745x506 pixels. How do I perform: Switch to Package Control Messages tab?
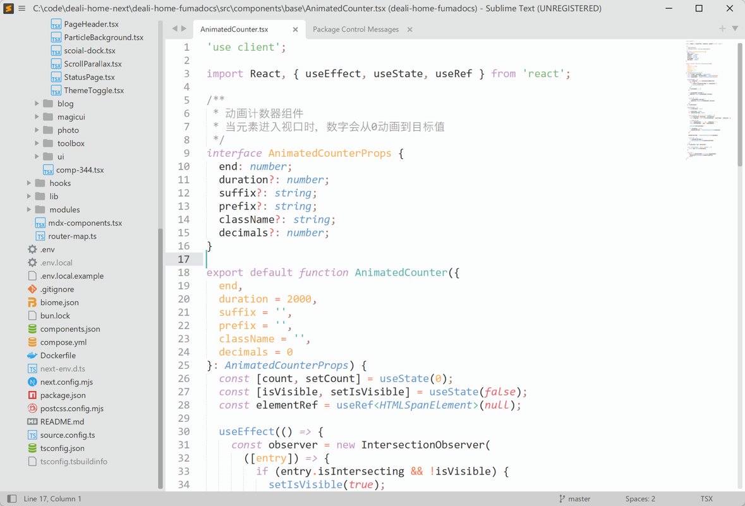(355, 29)
